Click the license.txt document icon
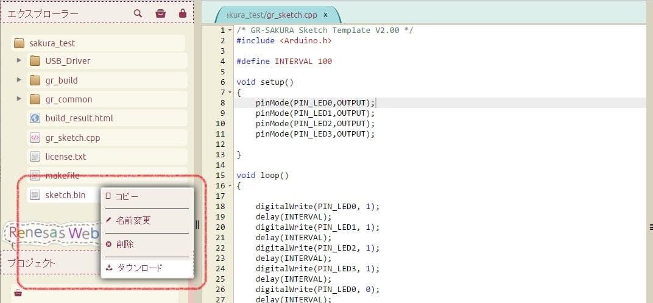This screenshot has width=653, height=303. click(x=35, y=157)
